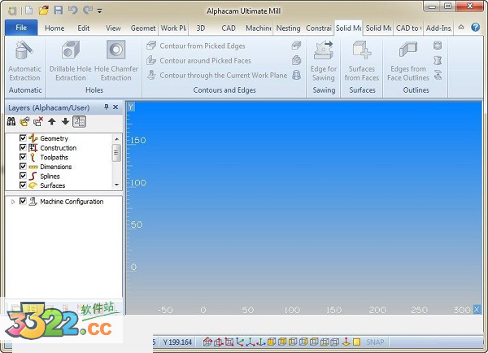Choose Contour through the Current Work Plane
488x353 pixels.
point(216,76)
